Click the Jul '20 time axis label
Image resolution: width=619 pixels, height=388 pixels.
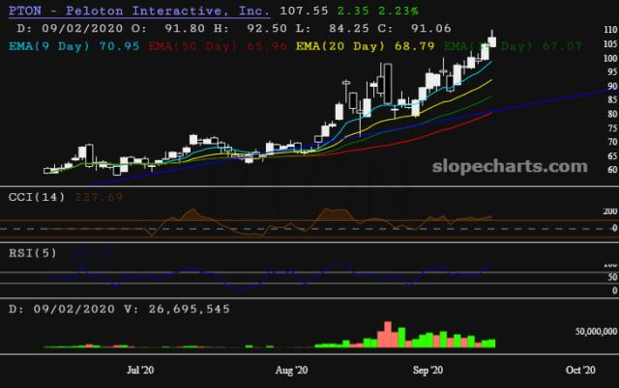[140, 370]
